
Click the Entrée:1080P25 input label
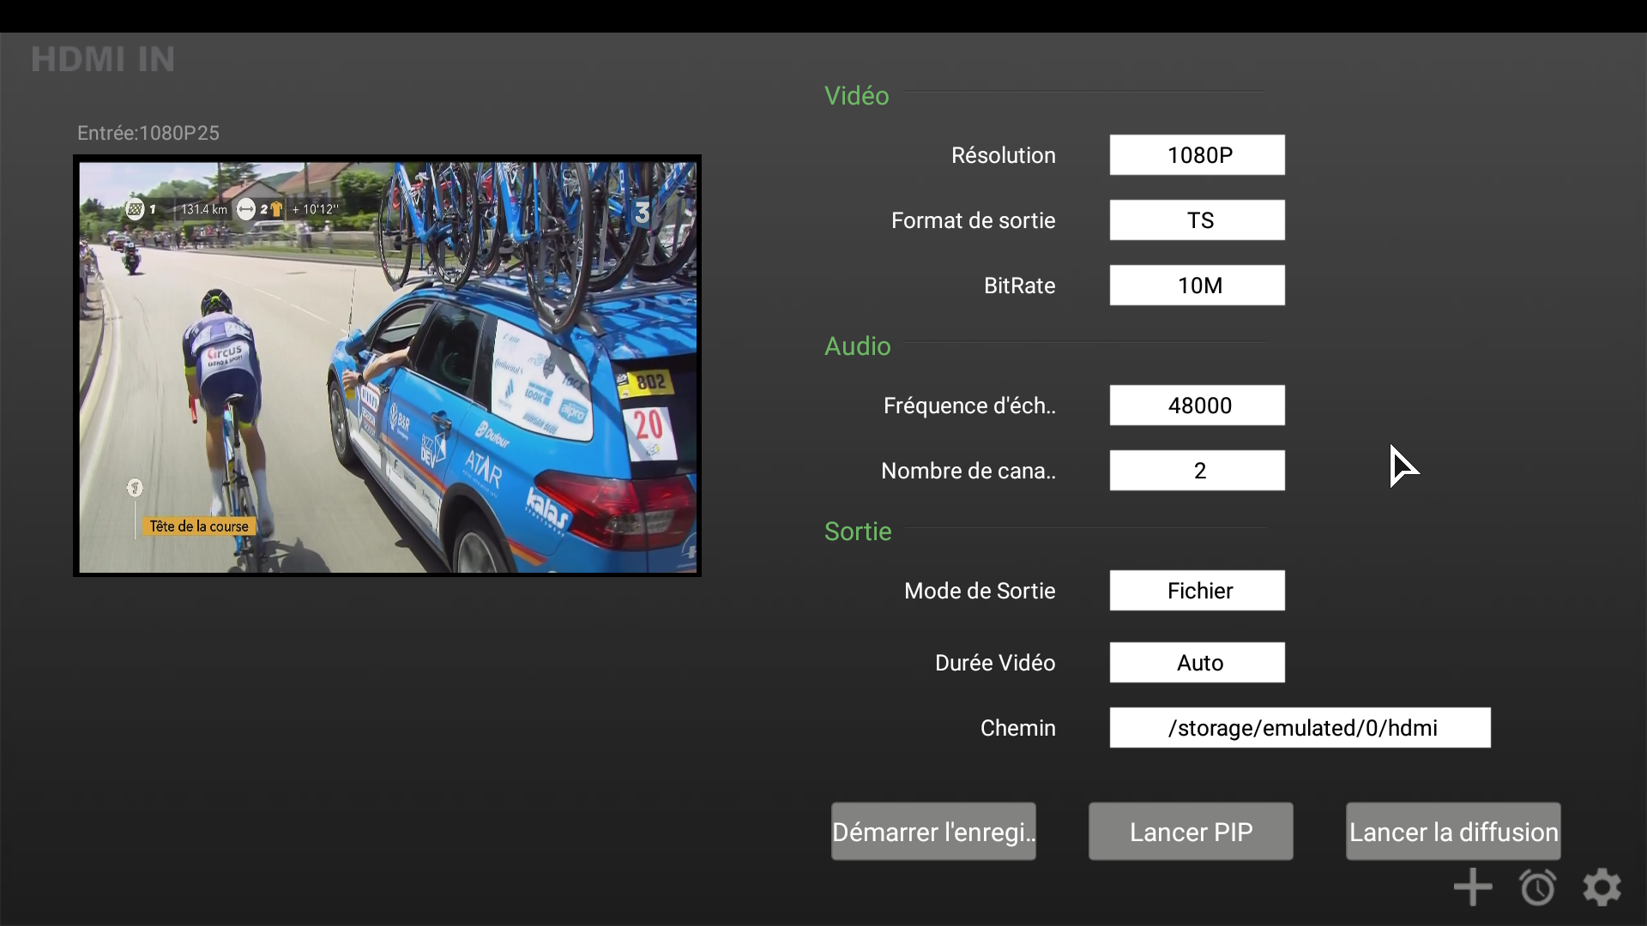coord(148,133)
